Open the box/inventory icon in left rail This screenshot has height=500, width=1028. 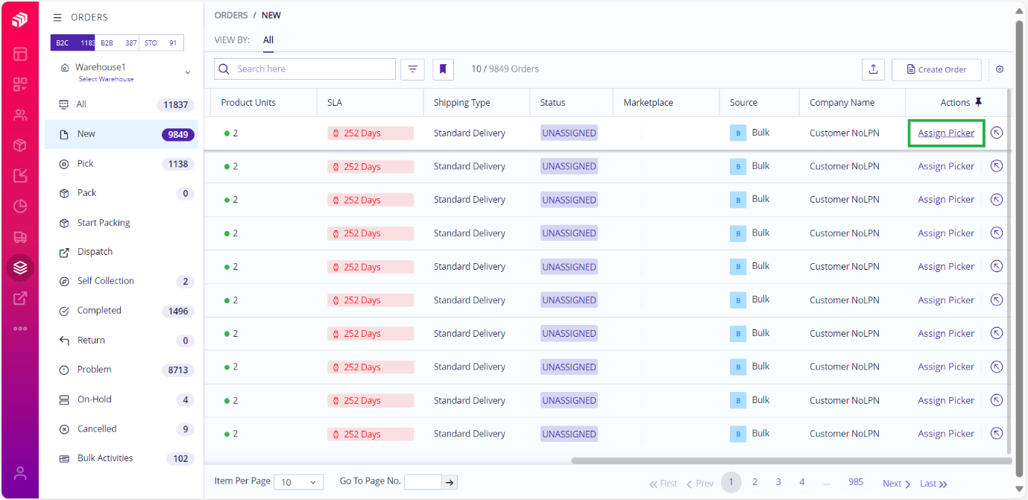pyautogui.click(x=20, y=145)
